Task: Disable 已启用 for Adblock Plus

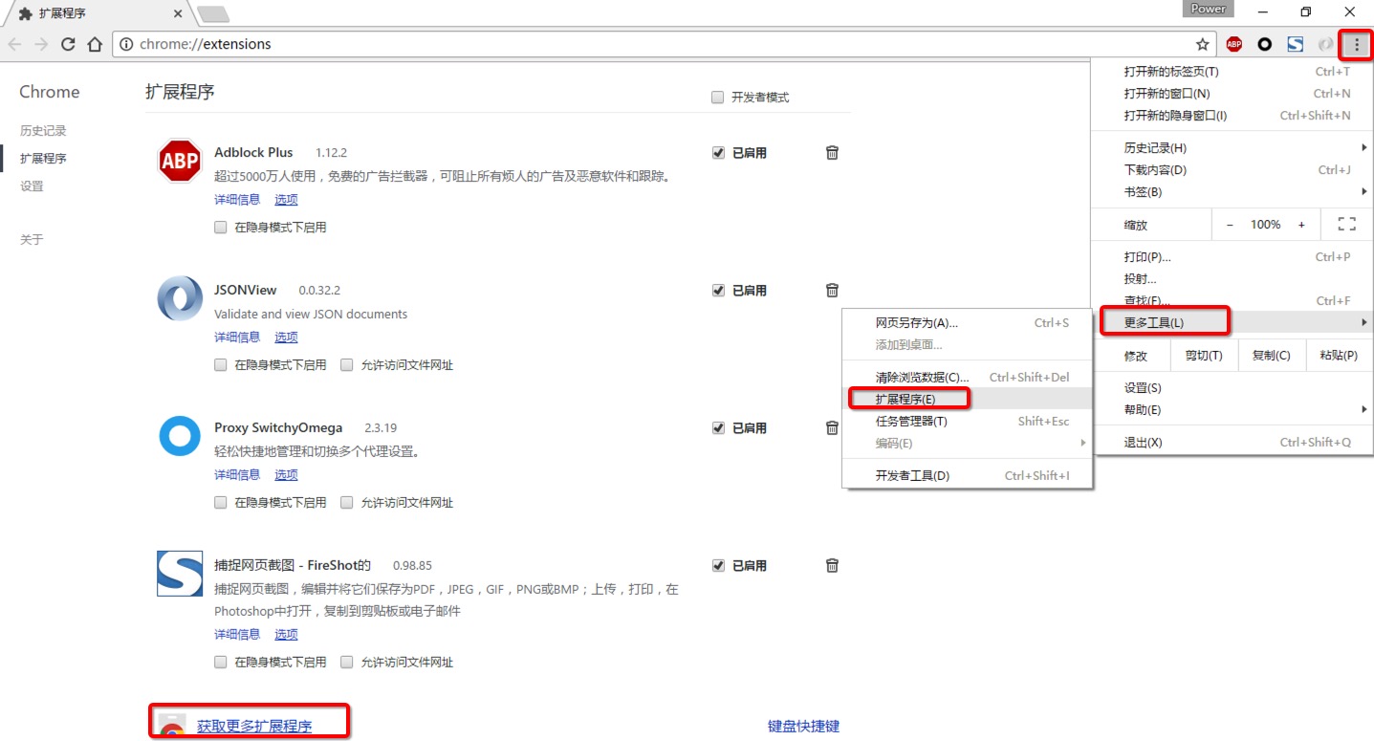Action: (x=718, y=152)
